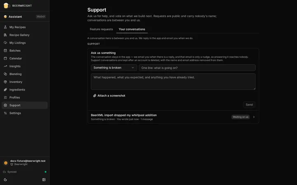
Task: Open the BeerXML import conversation
Action: pos(173,117)
